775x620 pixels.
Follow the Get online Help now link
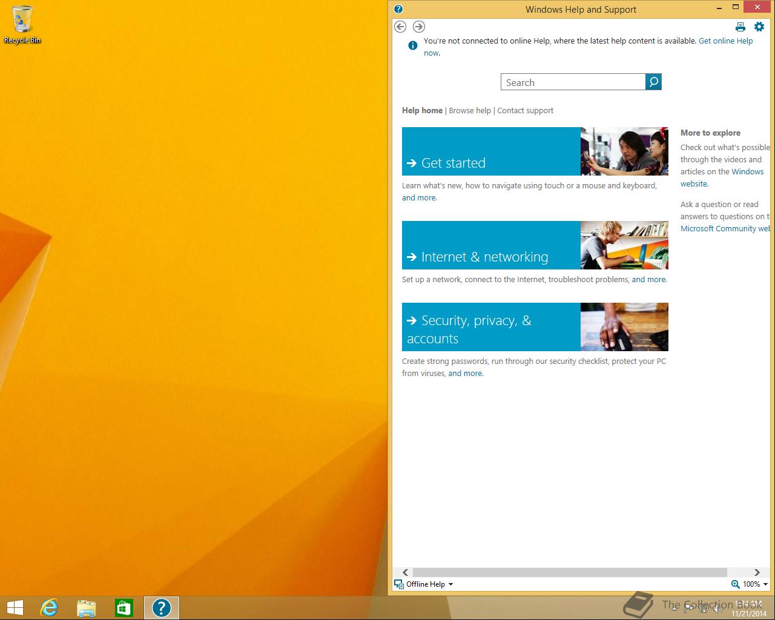725,41
